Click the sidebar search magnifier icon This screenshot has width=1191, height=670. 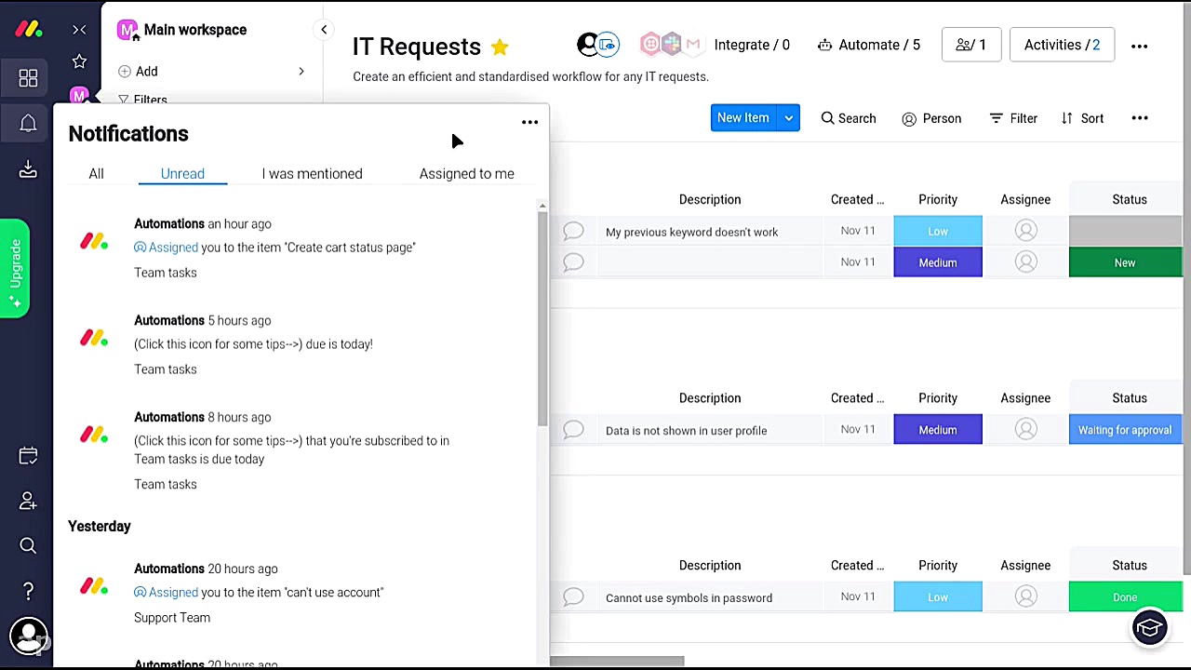click(28, 546)
